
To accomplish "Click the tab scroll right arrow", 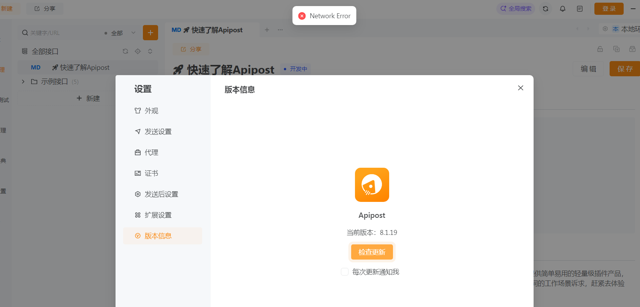I will point(588,29).
